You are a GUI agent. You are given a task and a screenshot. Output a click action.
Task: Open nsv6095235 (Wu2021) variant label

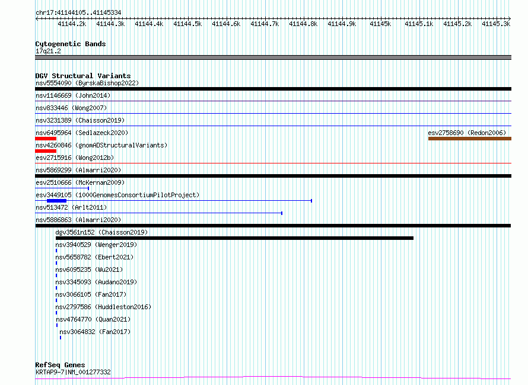point(89,269)
